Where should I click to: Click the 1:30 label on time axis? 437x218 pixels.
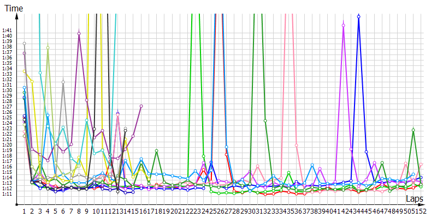tap(7, 90)
